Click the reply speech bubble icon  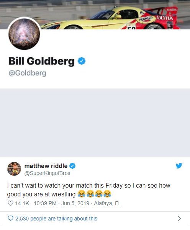click(10, 218)
